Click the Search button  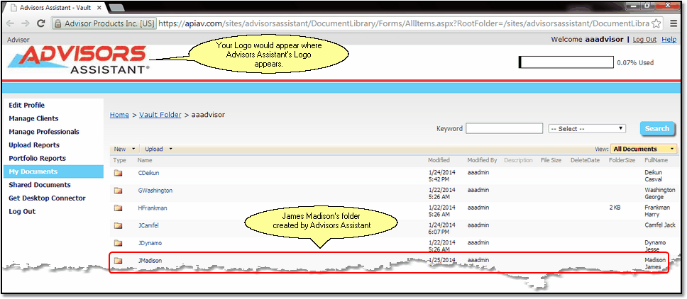[x=656, y=128]
